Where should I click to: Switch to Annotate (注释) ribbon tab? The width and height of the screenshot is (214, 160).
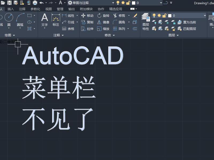(22, 9)
